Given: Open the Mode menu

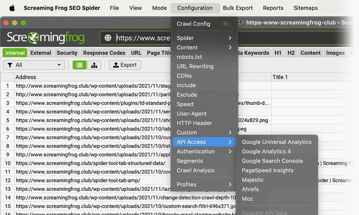Looking at the screenshot, I should point(160,8).
